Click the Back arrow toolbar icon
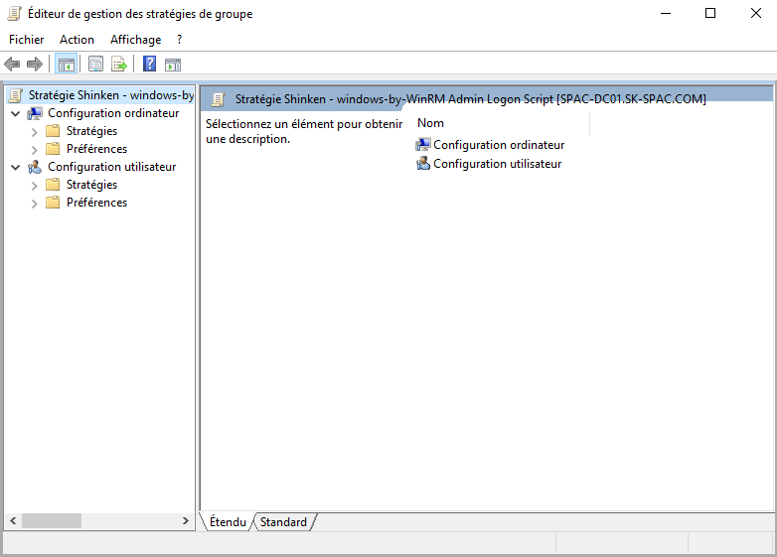This screenshot has height=557, width=777. (12, 65)
